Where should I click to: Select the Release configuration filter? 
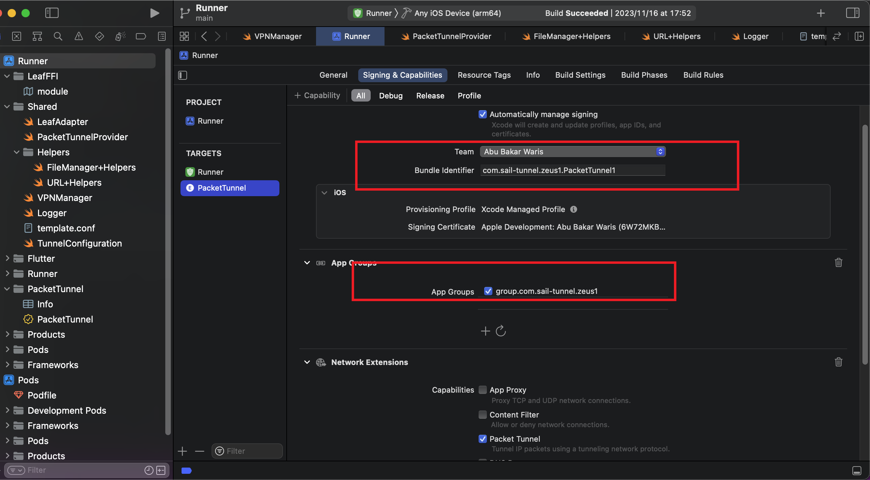[430, 96]
